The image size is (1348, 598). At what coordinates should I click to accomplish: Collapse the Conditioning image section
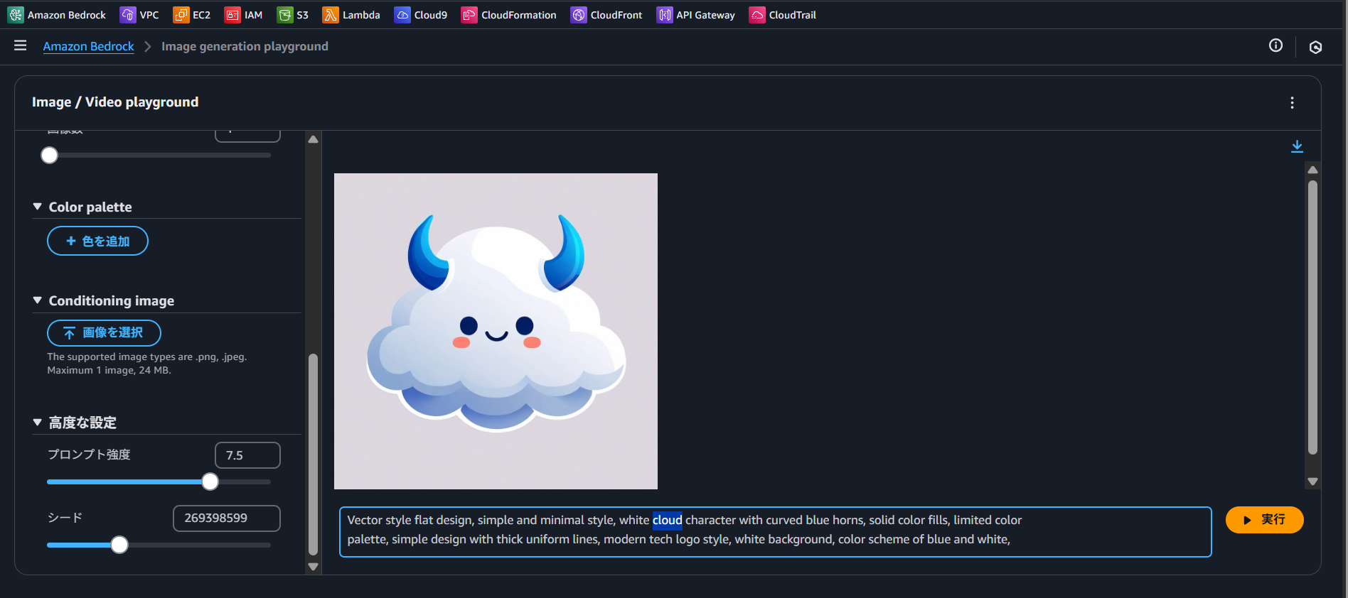[38, 300]
